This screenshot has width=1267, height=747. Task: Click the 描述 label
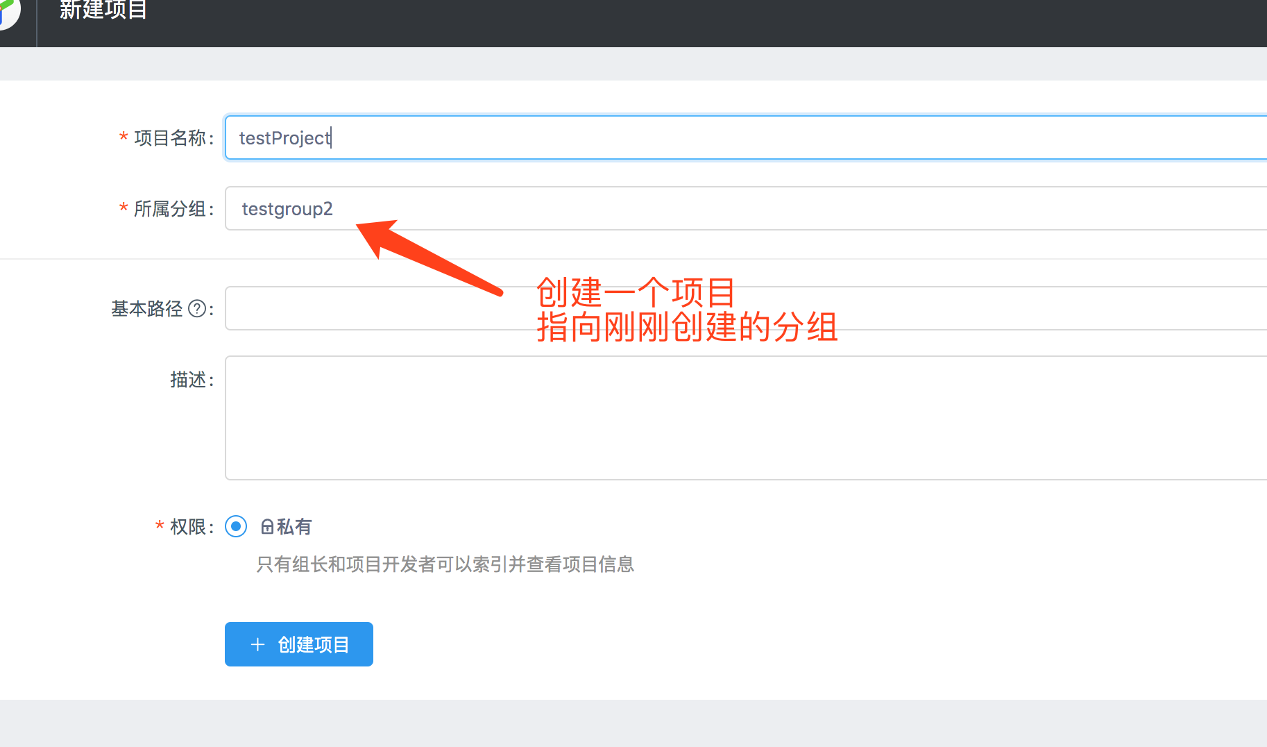pos(188,380)
